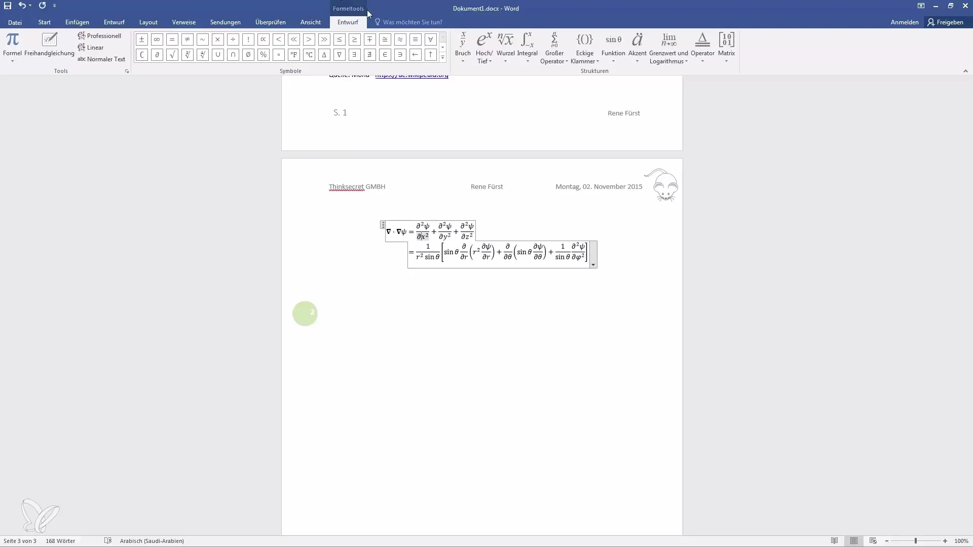
Task: Toggle Professionell formula display mode
Action: (99, 35)
